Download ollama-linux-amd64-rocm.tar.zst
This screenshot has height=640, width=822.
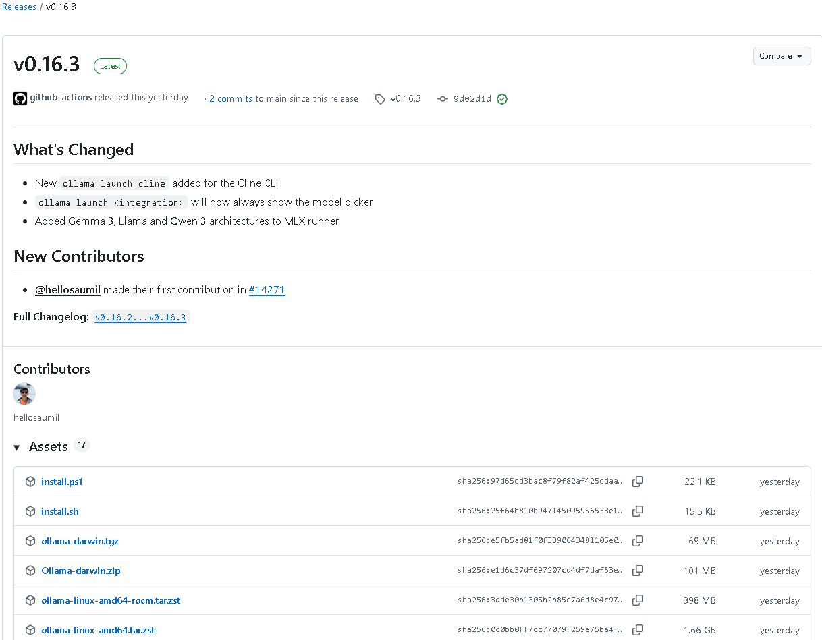pos(111,600)
